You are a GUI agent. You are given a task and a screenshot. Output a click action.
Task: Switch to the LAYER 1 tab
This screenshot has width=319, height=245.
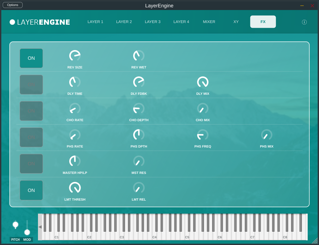[95, 22]
